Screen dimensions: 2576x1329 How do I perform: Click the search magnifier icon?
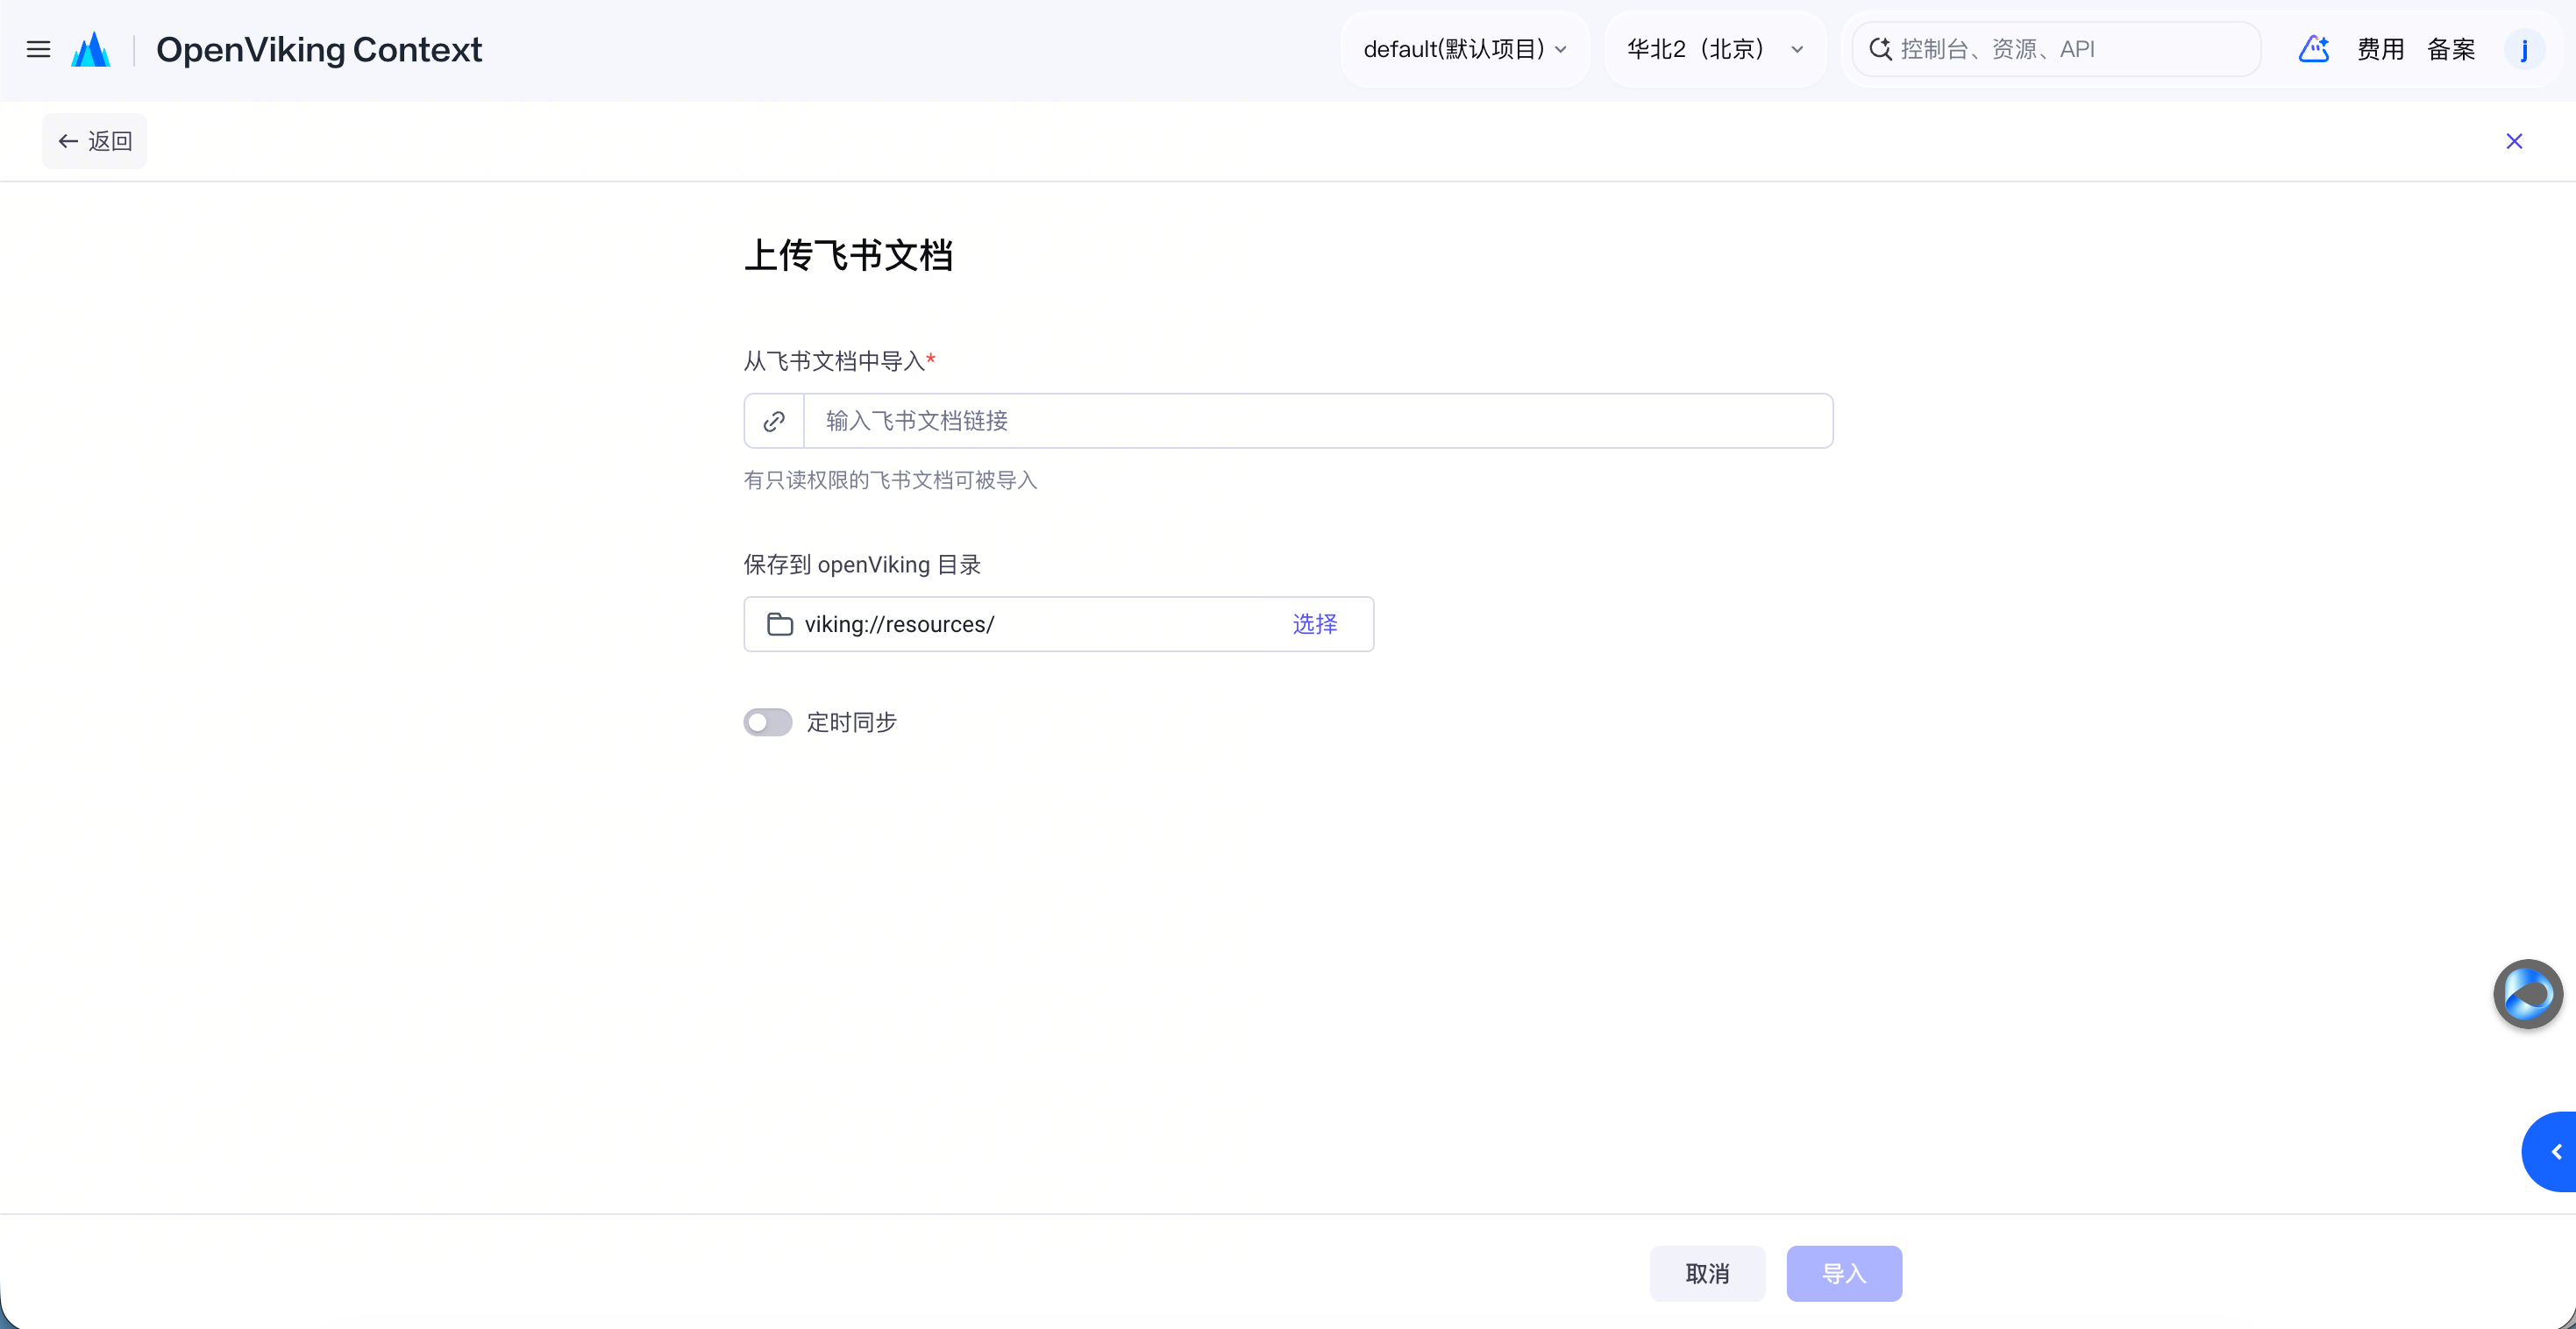click(1880, 49)
